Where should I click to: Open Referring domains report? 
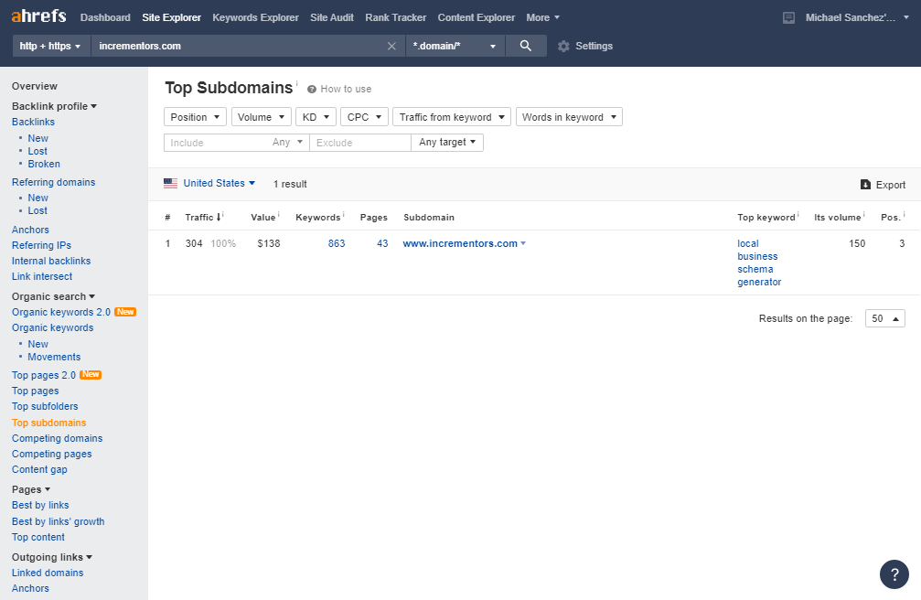(53, 182)
